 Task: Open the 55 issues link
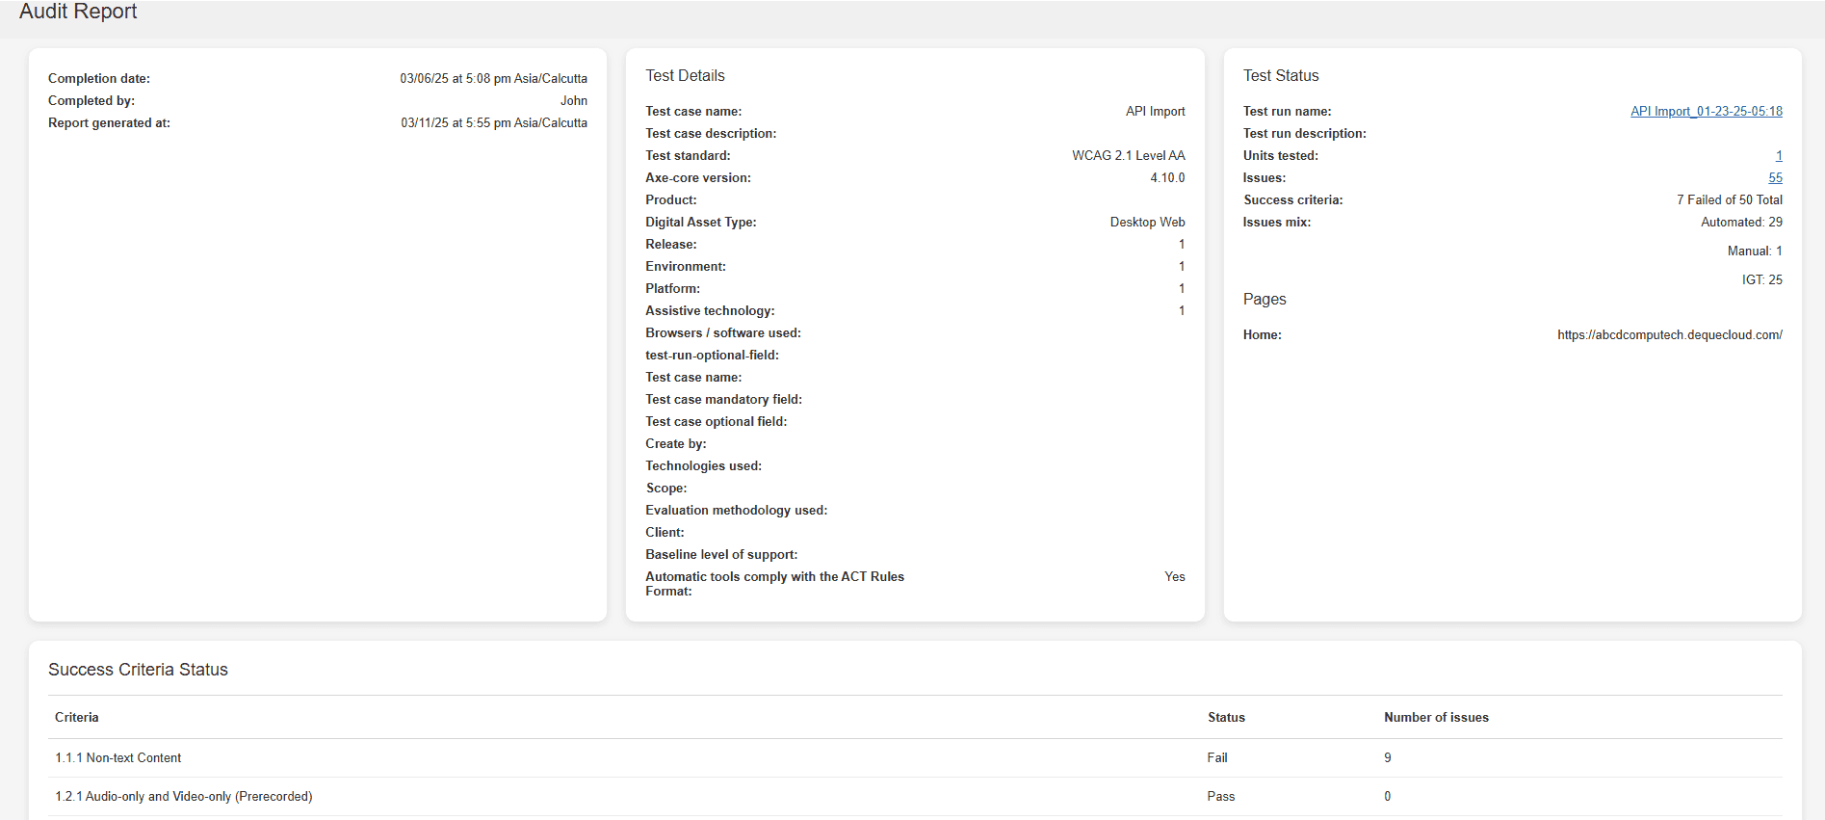click(x=1775, y=178)
